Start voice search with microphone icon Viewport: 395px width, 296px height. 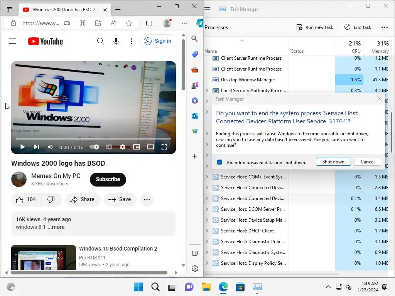(x=116, y=41)
